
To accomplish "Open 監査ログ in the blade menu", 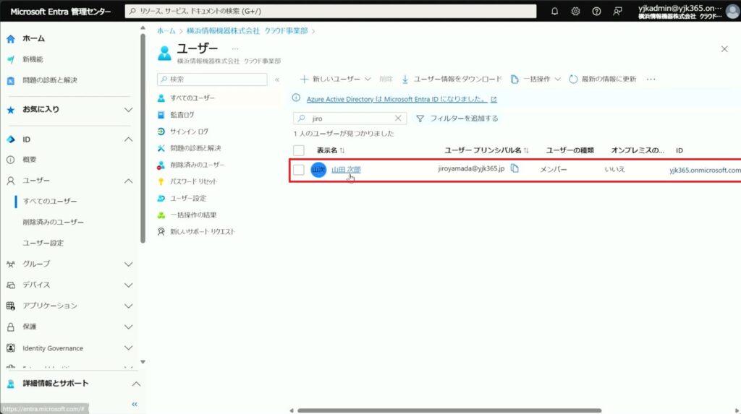I will (x=182, y=115).
